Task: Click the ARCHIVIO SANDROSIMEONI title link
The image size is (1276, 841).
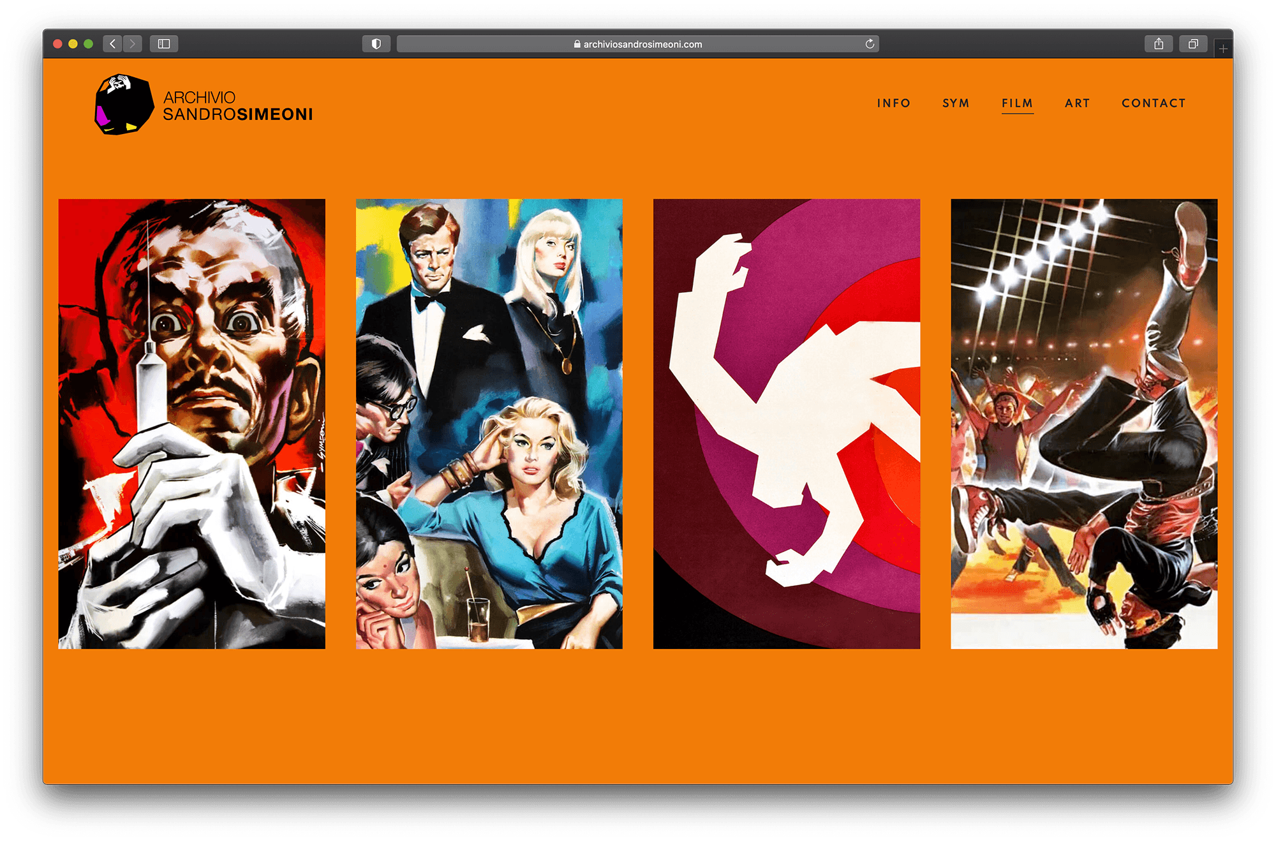Action: [237, 106]
